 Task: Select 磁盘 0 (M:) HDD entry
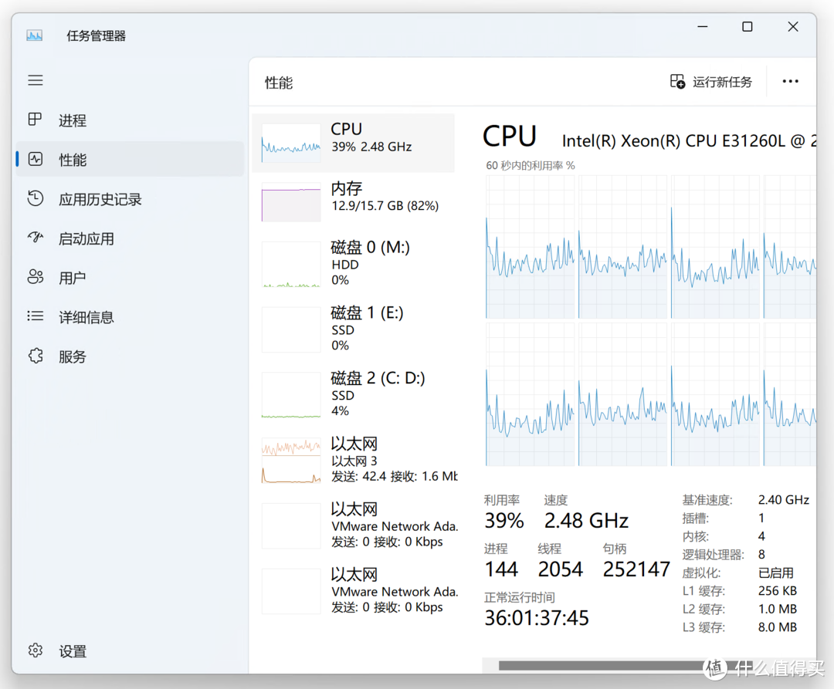click(x=354, y=263)
